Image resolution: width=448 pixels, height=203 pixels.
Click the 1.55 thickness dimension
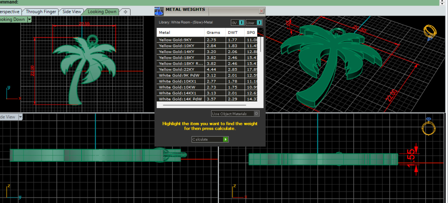(x=411, y=158)
